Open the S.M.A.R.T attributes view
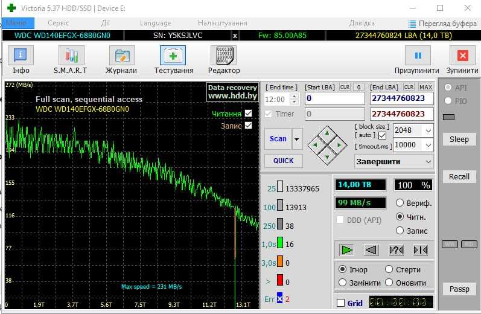481x314 pixels. point(71,56)
